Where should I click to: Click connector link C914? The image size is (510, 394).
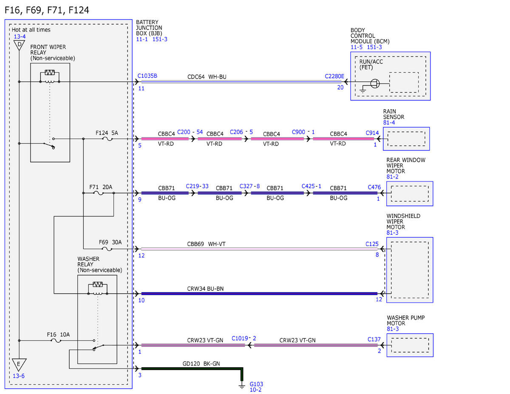point(372,133)
